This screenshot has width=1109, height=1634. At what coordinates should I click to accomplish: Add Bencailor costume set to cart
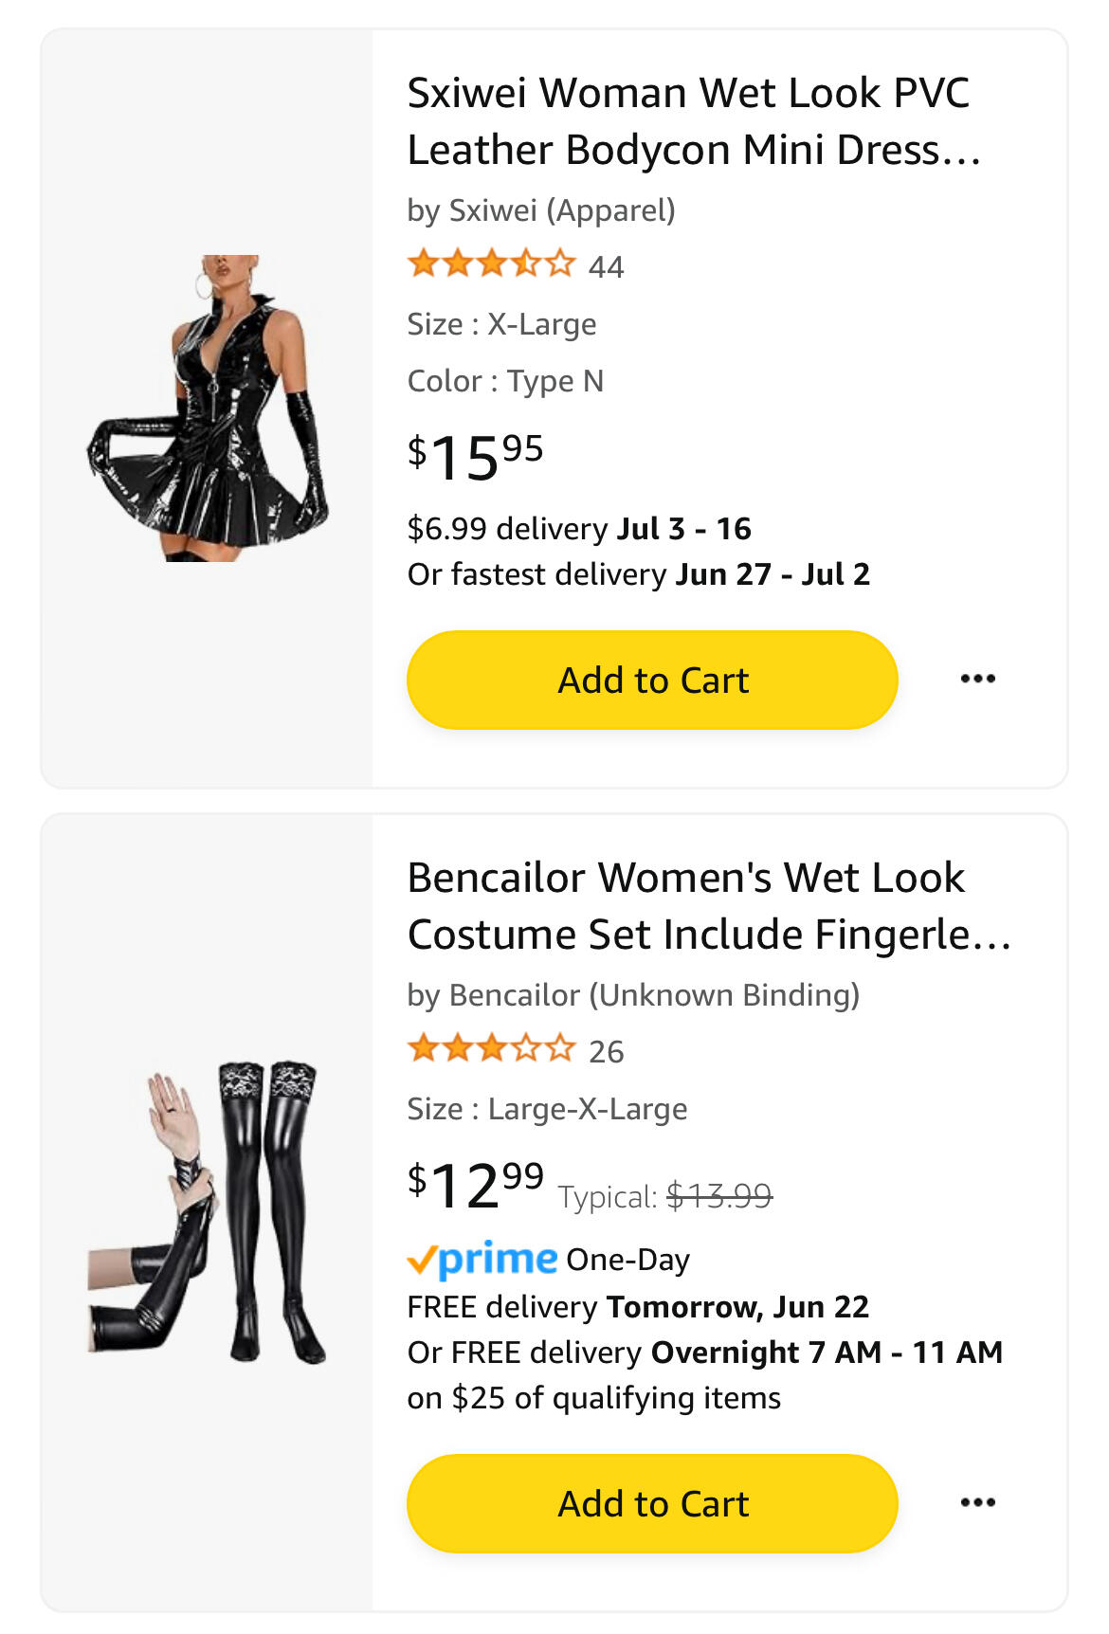(652, 1503)
